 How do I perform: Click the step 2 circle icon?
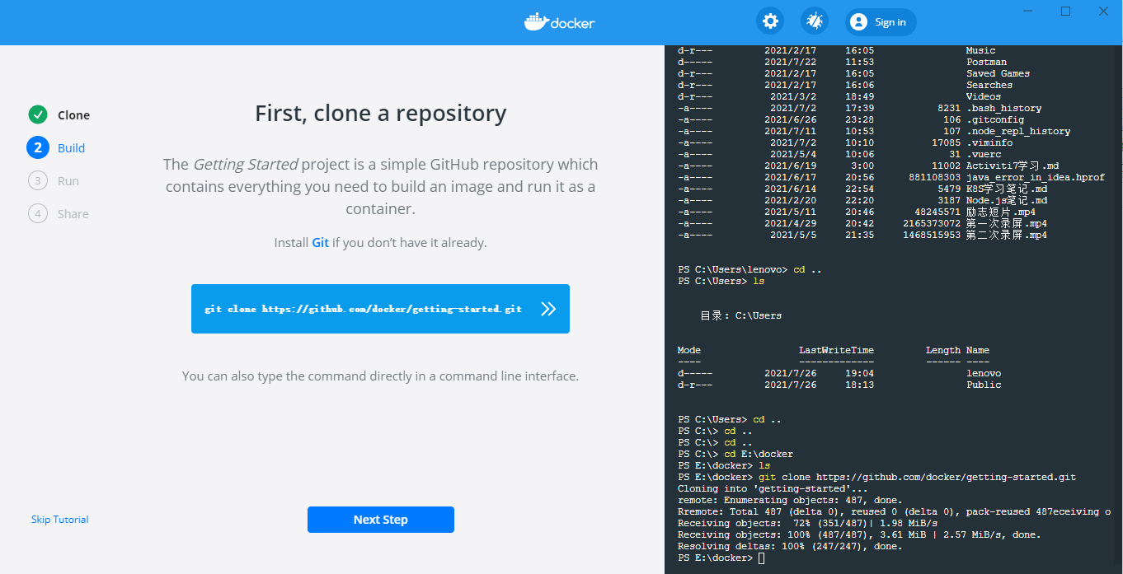(38, 147)
